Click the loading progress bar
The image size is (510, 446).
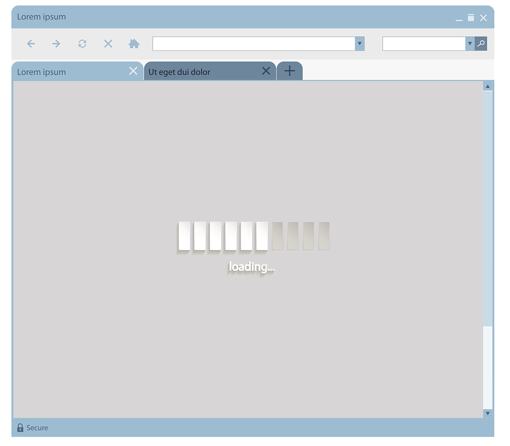[x=254, y=236]
